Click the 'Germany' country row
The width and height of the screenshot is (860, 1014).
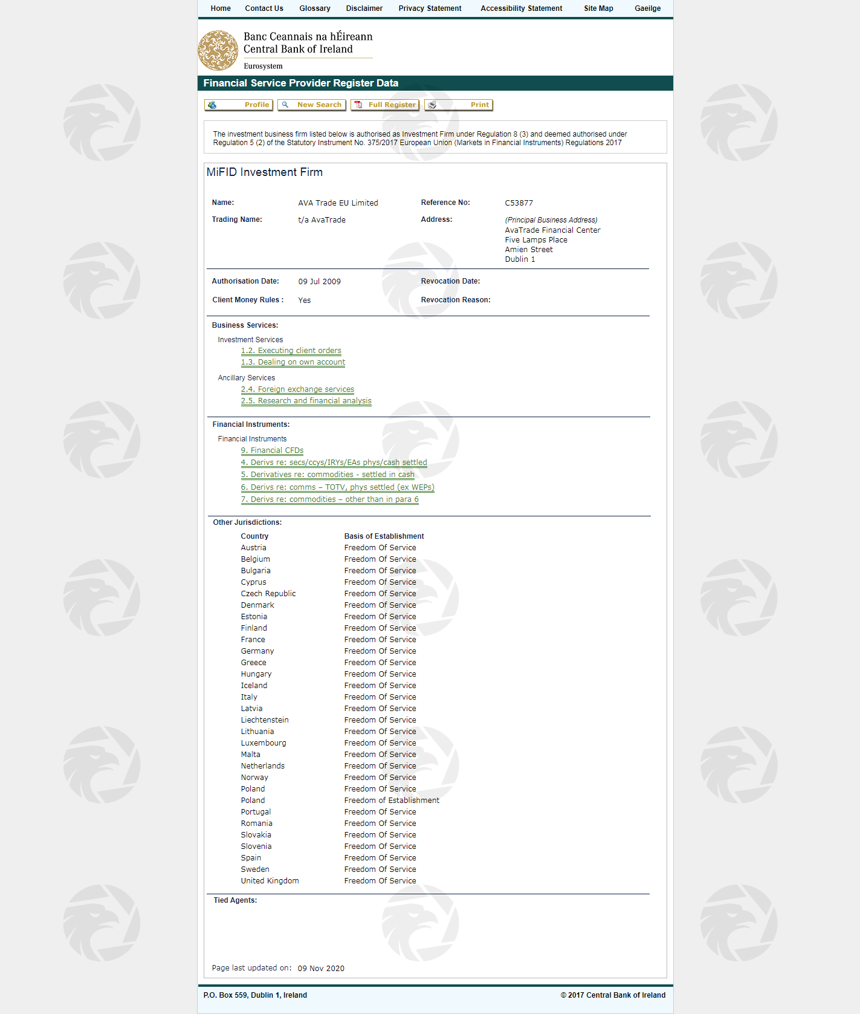coord(329,651)
